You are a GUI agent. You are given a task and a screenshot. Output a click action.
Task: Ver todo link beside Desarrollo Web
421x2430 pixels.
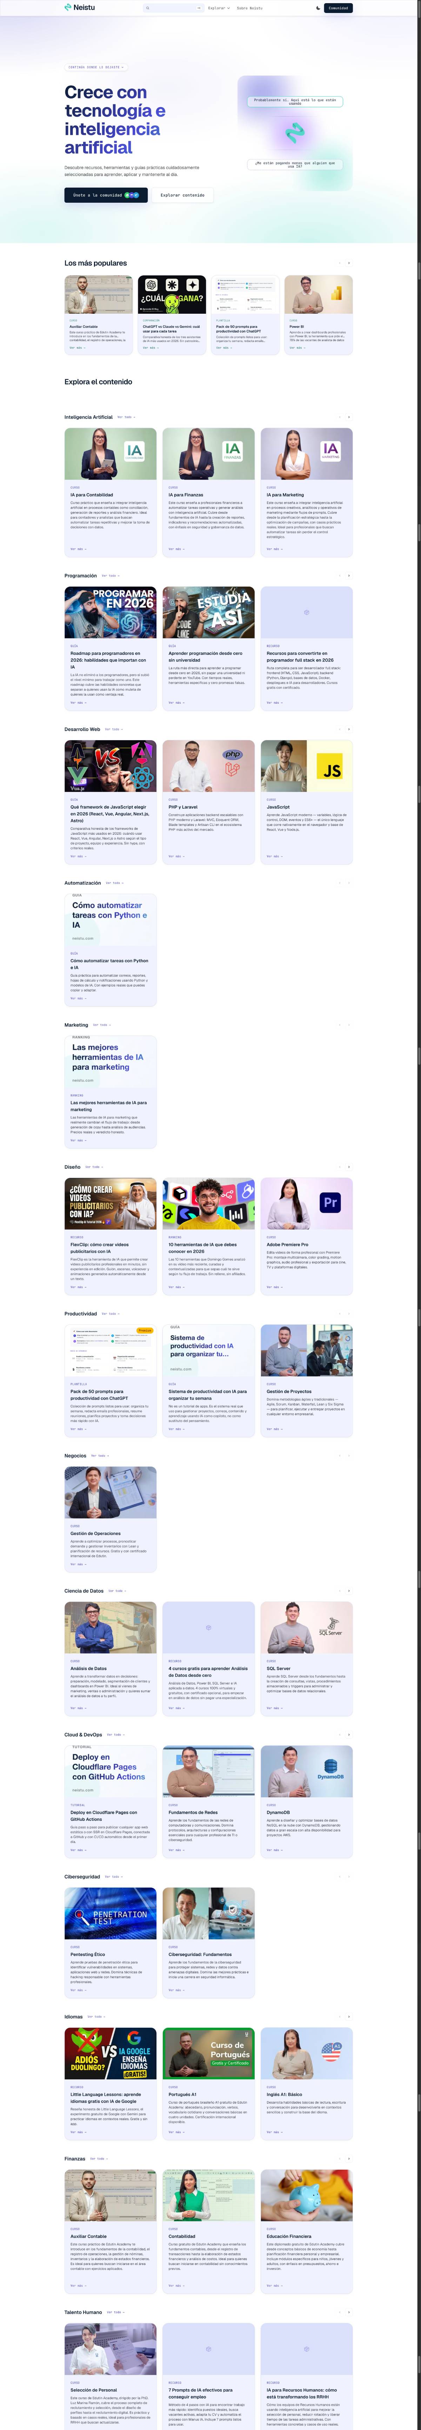114,729
